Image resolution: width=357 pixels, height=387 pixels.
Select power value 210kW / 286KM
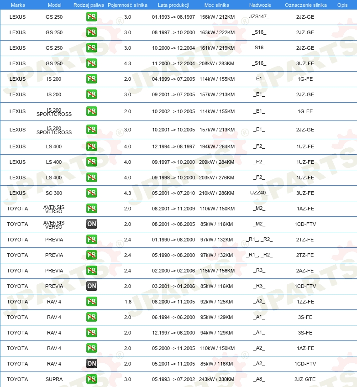[x=216, y=193]
